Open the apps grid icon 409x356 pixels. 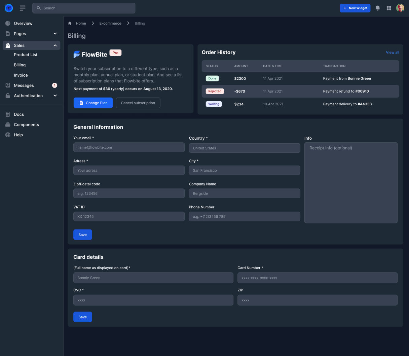pos(389,8)
